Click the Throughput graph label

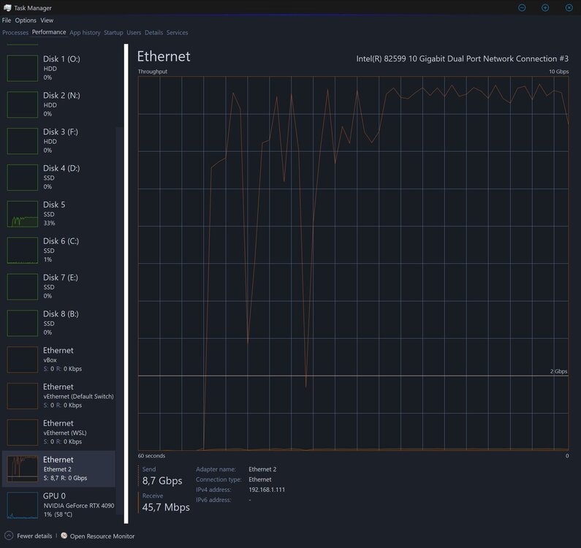(152, 72)
